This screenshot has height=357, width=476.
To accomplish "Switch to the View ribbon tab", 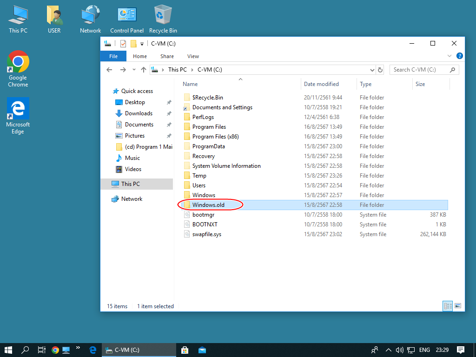I will (193, 56).
